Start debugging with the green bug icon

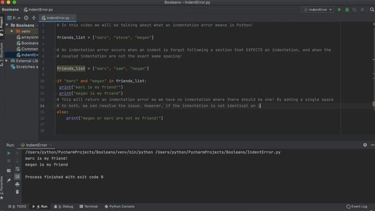tap(347, 9)
